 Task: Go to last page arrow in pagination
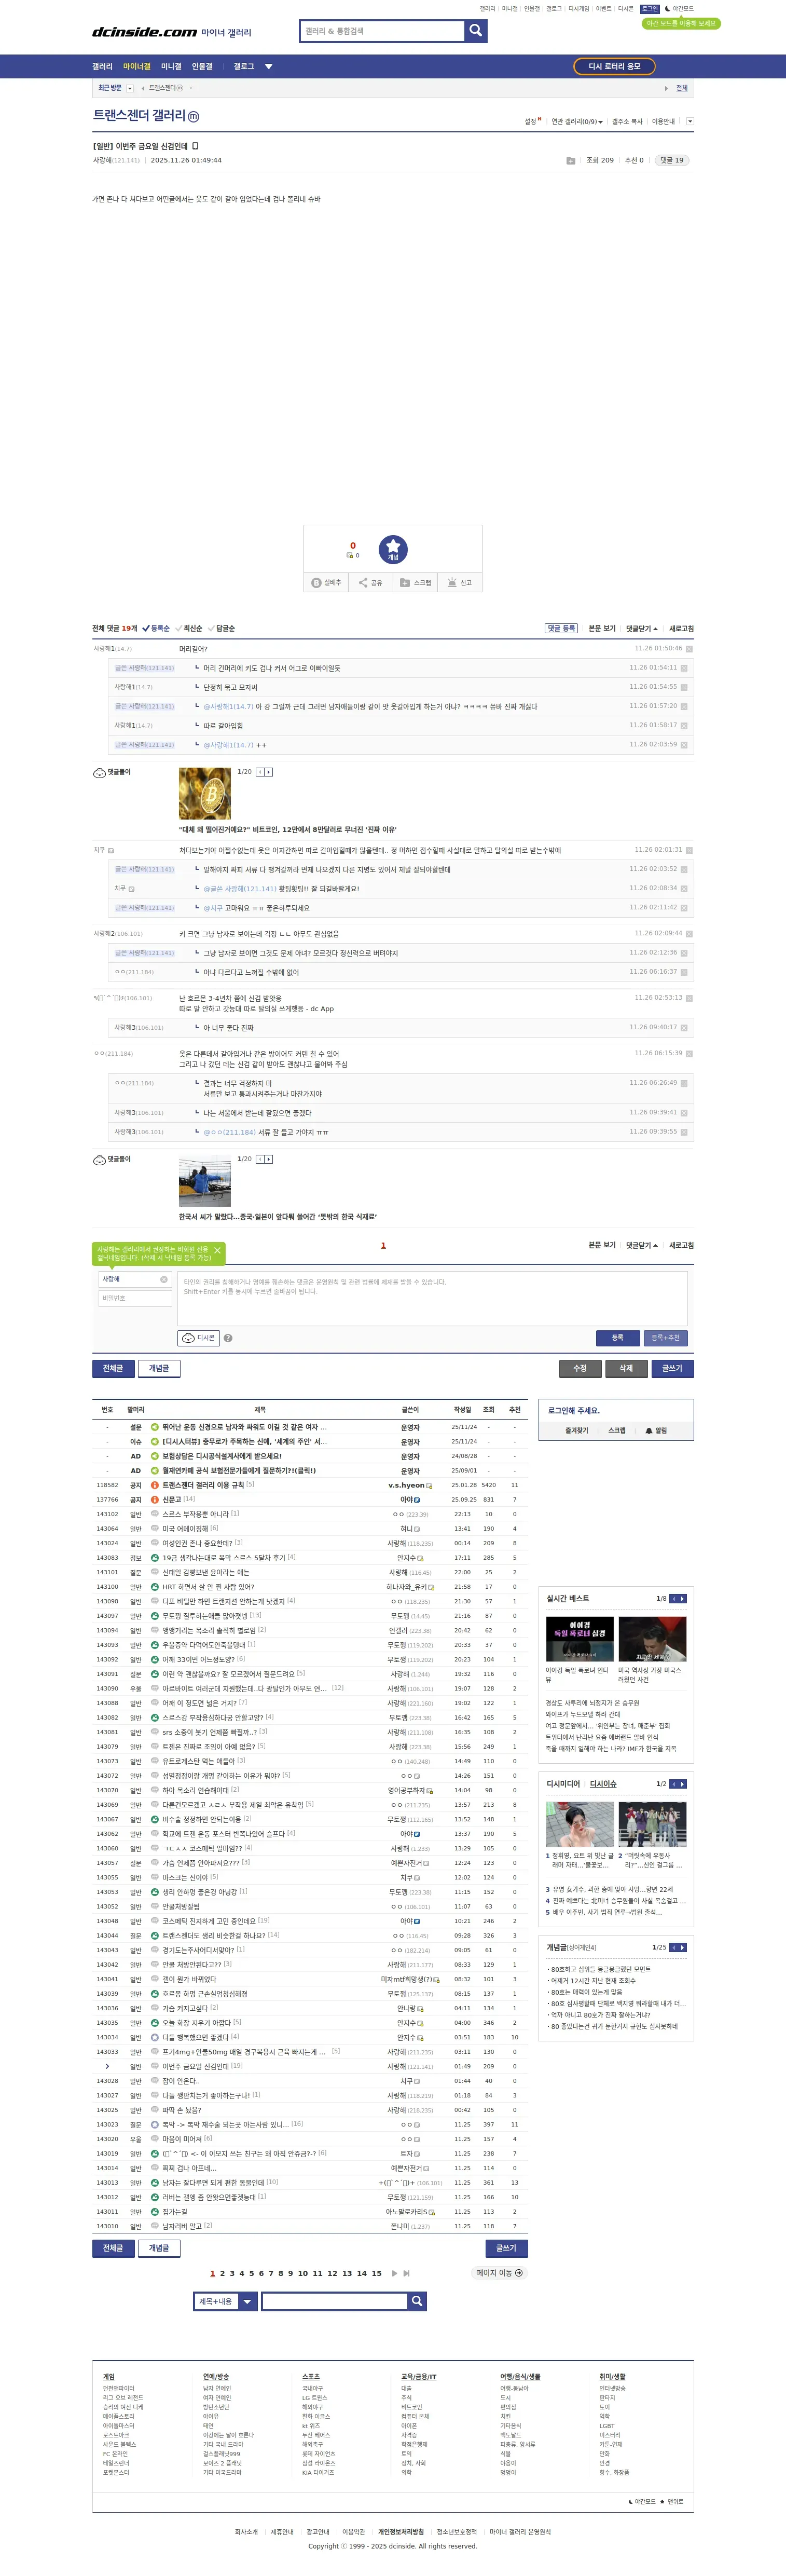(406, 2273)
